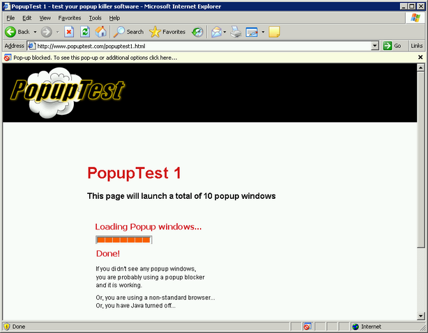Click the "PopupTest 1" heading
Image resolution: width=428 pixels, height=333 pixels.
tap(134, 173)
